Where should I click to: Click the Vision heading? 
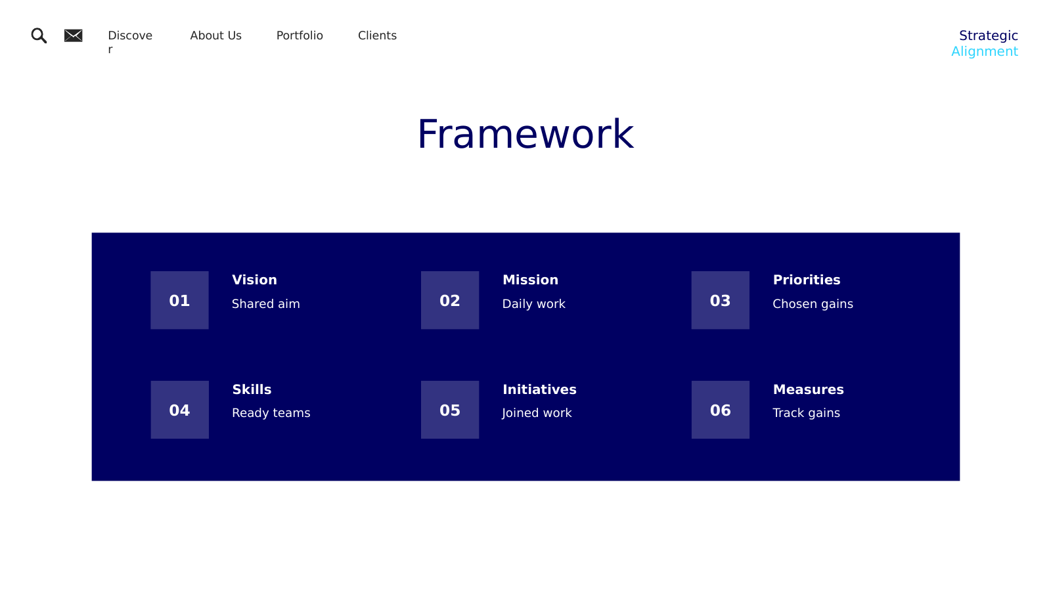tap(254, 280)
